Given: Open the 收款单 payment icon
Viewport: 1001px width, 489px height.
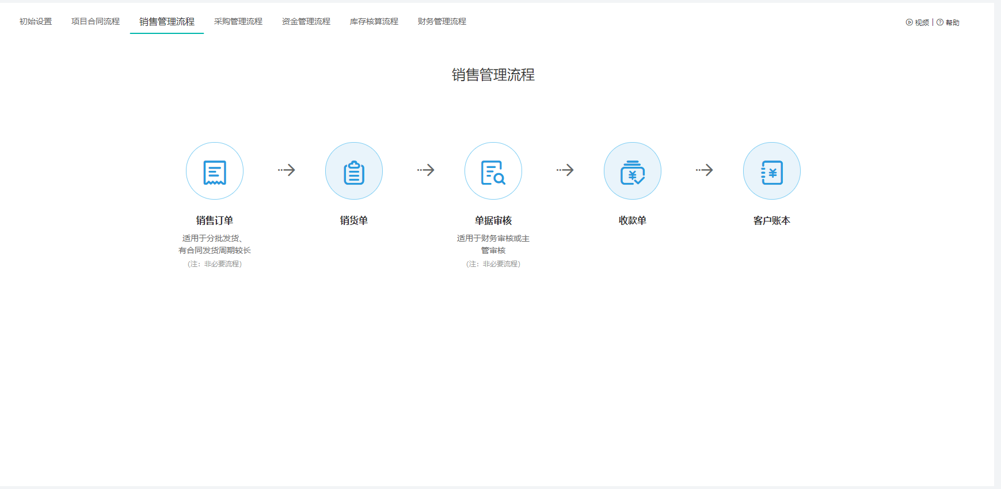Looking at the screenshot, I should tap(633, 171).
